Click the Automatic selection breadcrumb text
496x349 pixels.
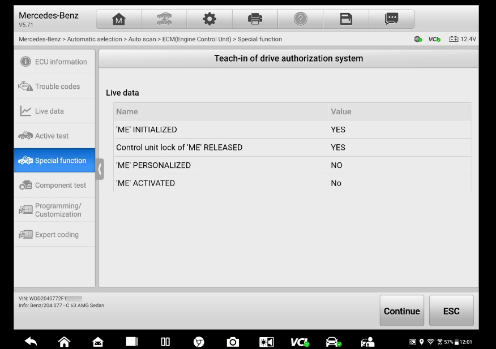click(94, 39)
